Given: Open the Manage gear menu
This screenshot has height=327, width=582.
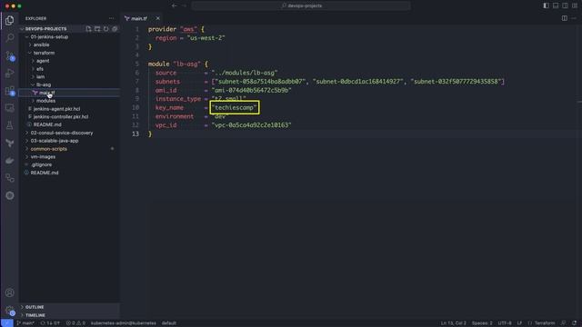Looking at the screenshot, I should 10,311.
